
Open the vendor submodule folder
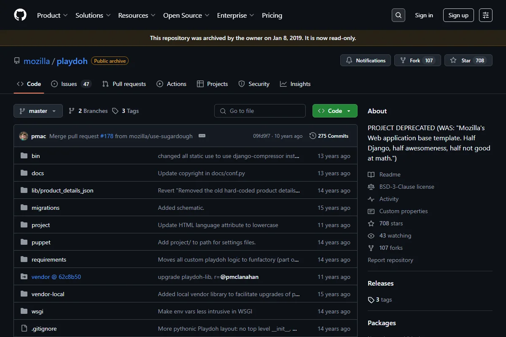click(56, 277)
